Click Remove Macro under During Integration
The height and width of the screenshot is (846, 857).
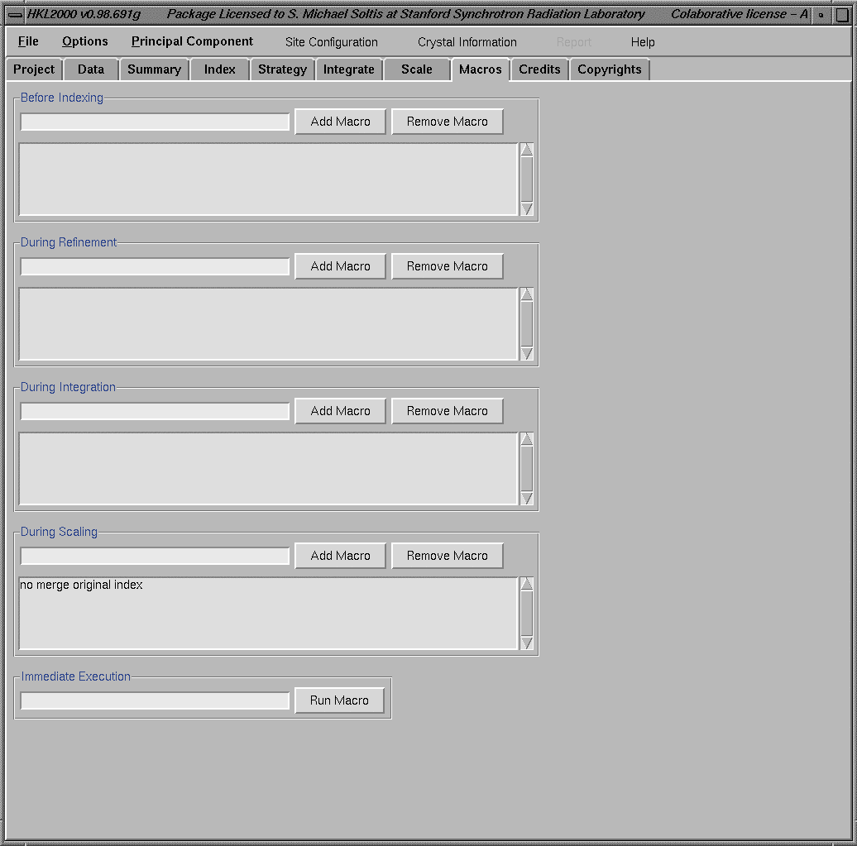(447, 411)
